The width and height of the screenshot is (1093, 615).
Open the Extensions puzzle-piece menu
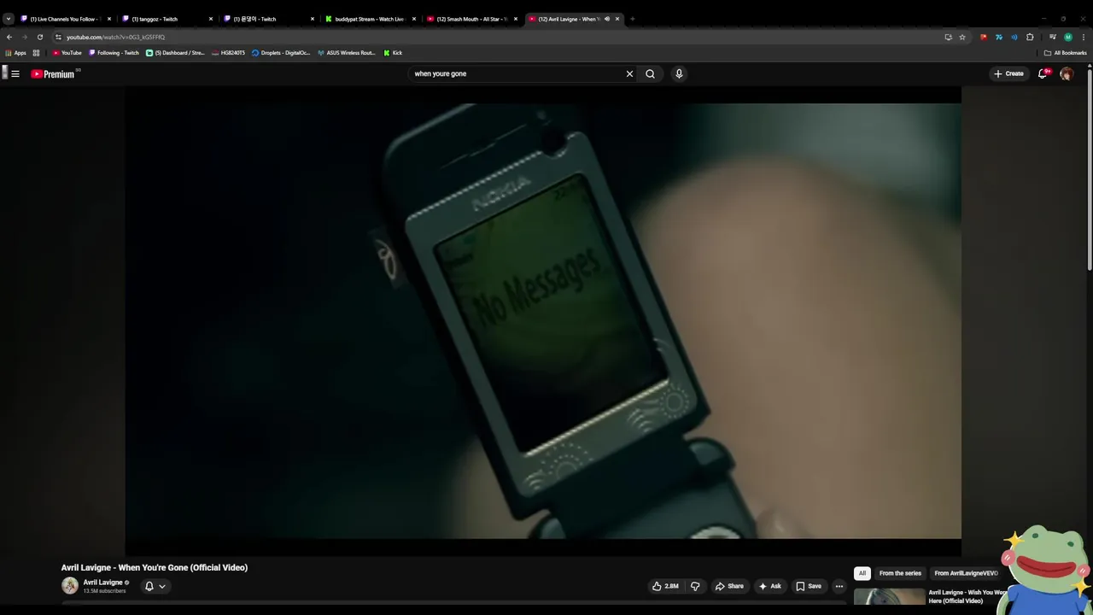(x=1030, y=37)
